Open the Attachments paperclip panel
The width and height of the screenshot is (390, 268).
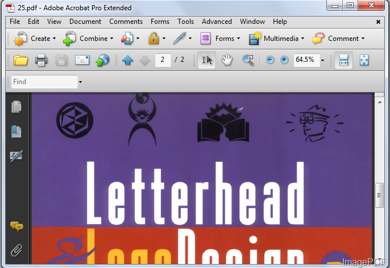[16, 250]
